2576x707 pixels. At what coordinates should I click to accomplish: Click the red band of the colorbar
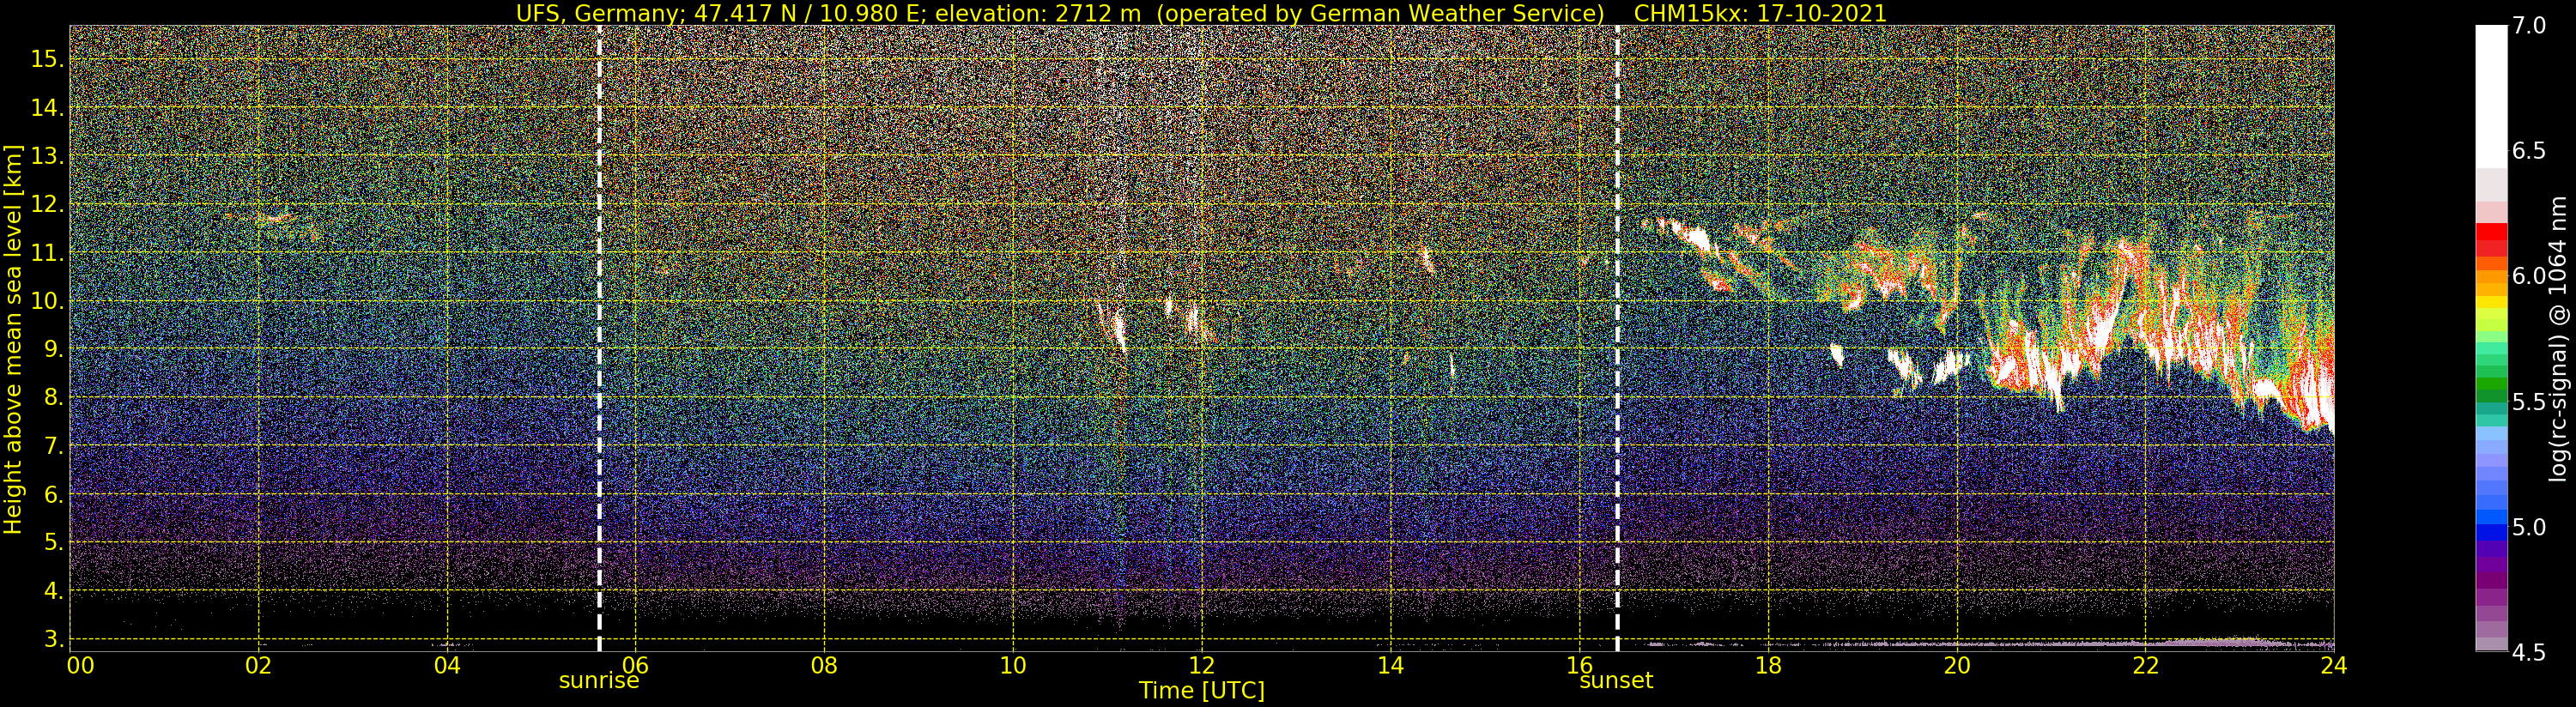tap(2491, 240)
